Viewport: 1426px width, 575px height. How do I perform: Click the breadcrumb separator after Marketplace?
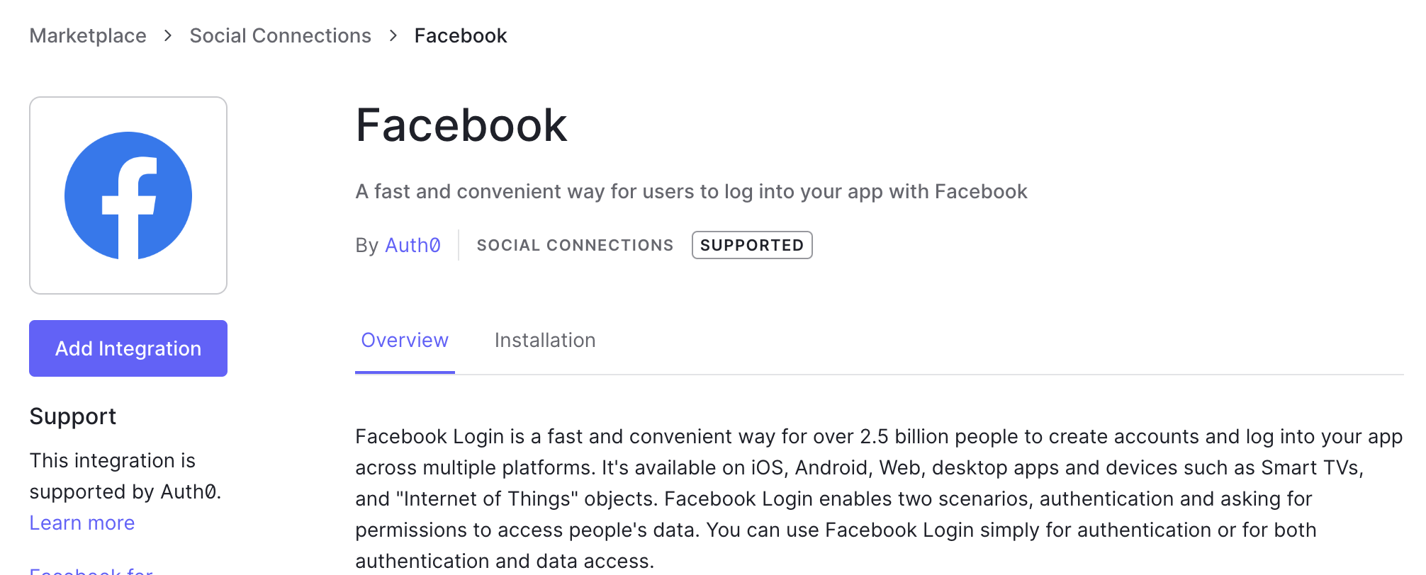(167, 35)
